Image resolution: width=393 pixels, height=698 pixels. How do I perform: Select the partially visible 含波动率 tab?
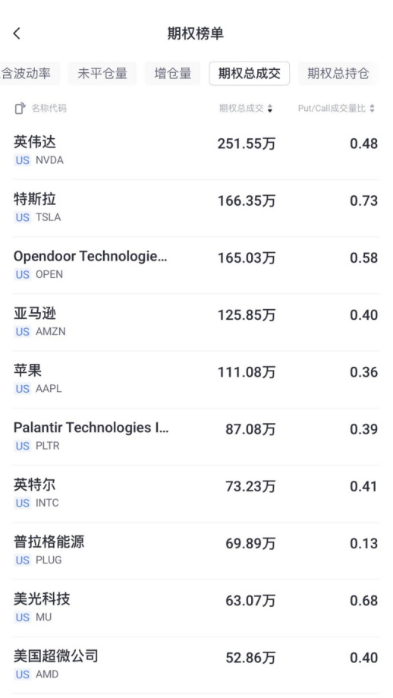tap(27, 74)
